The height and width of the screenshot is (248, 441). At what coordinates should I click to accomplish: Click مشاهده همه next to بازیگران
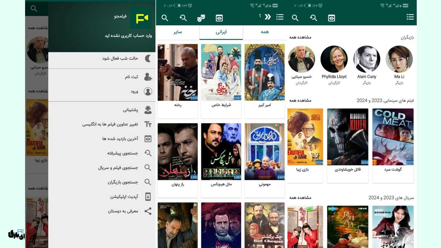(300, 37)
